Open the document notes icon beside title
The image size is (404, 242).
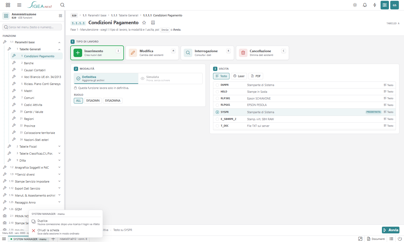(x=153, y=23)
